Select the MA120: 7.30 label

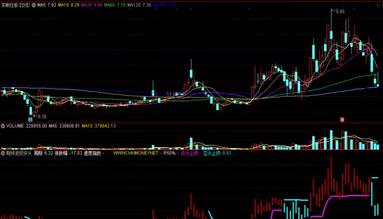(139, 5)
